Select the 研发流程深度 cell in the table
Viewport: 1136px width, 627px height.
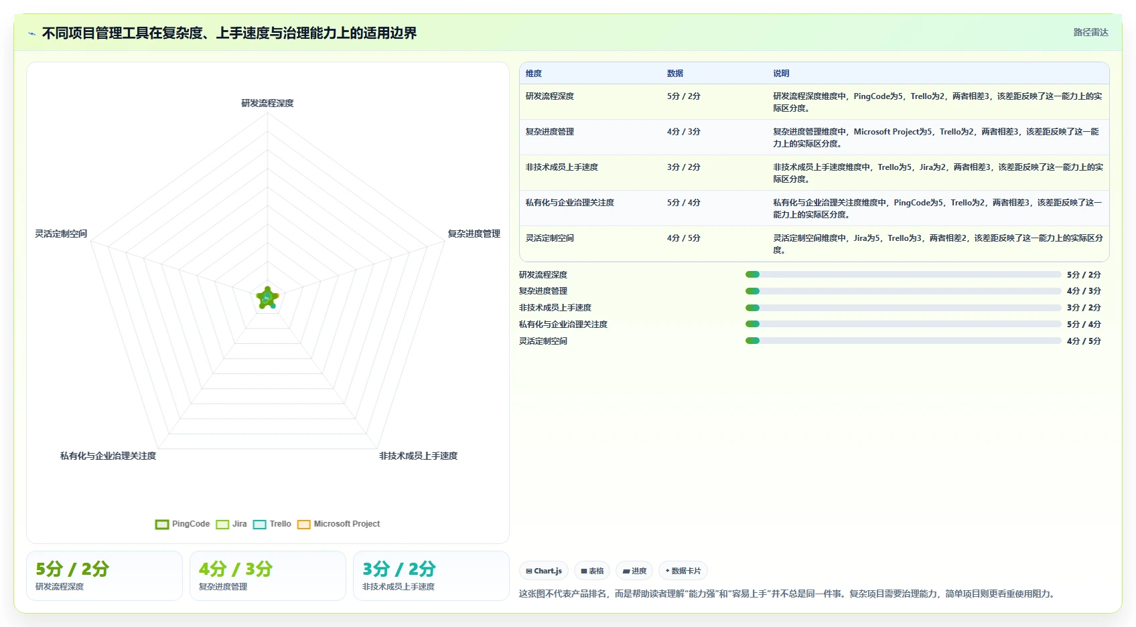click(549, 96)
